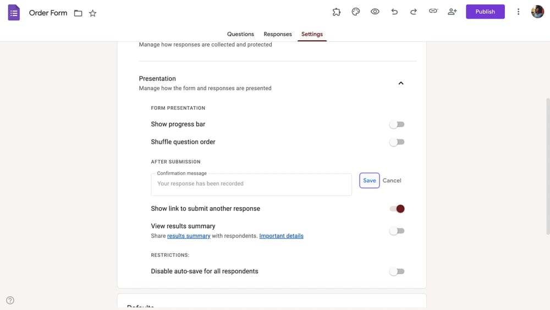Screen dimensions: 550x310
Task: Move form to folder icon
Action: tap(78, 13)
